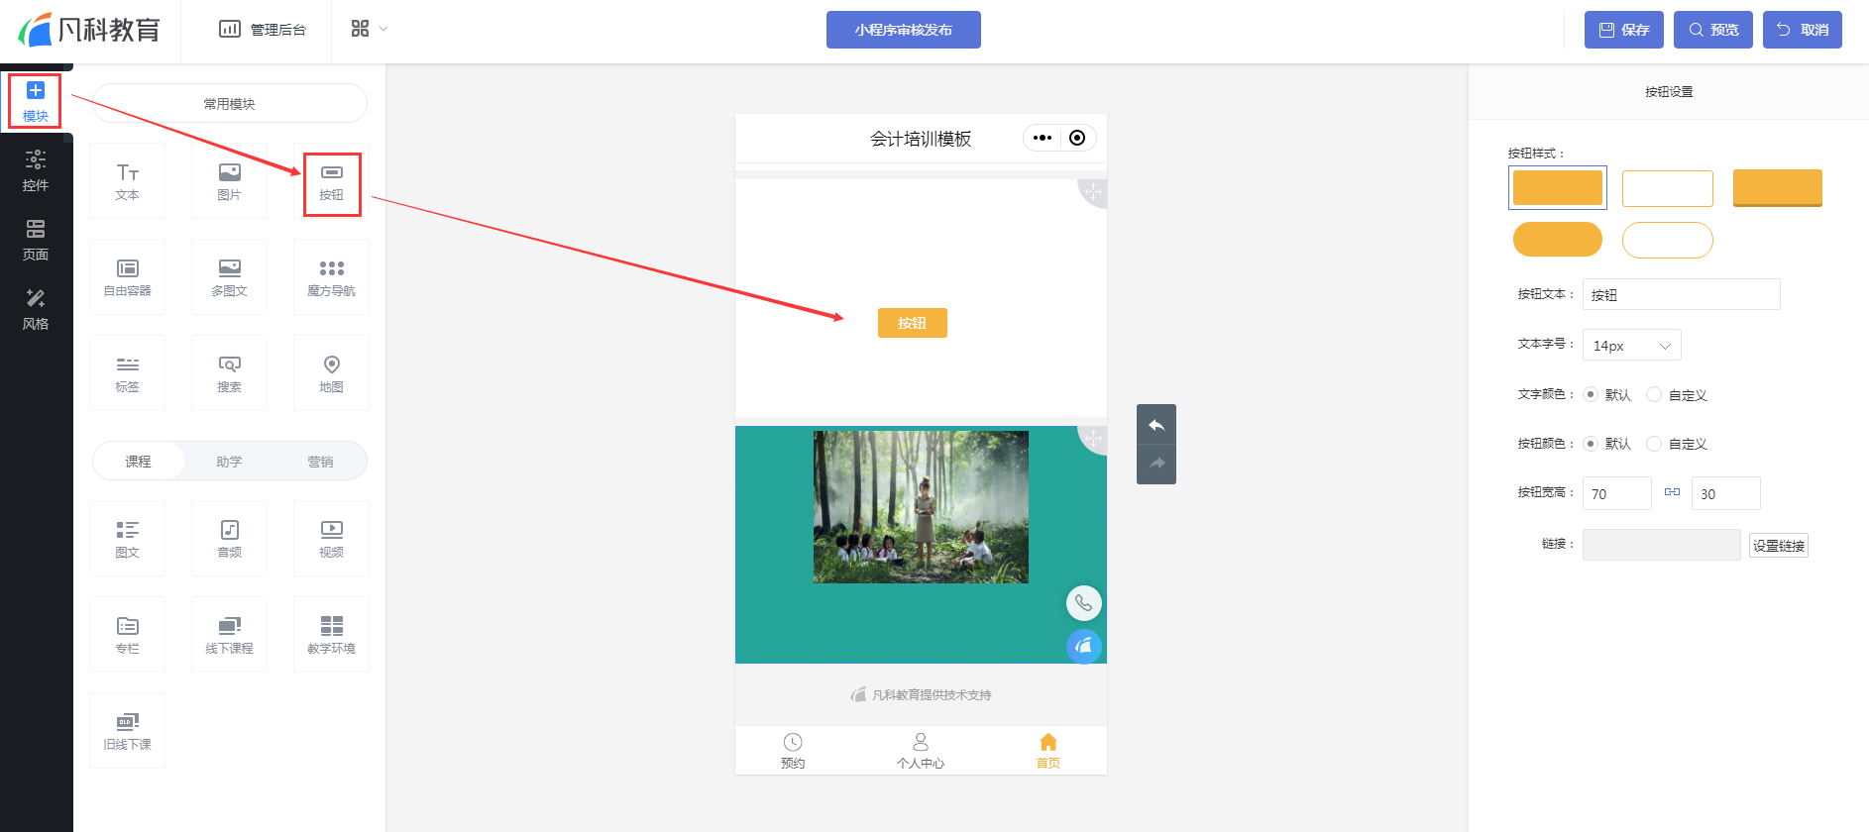Toggle the width-height link lock icon

1672,492
